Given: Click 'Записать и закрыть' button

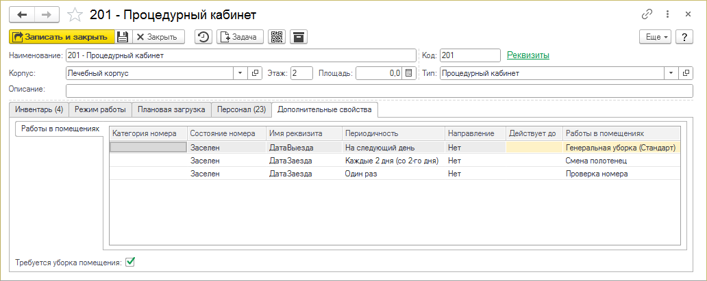Looking at the screenshot, I should tap(62, 37).
